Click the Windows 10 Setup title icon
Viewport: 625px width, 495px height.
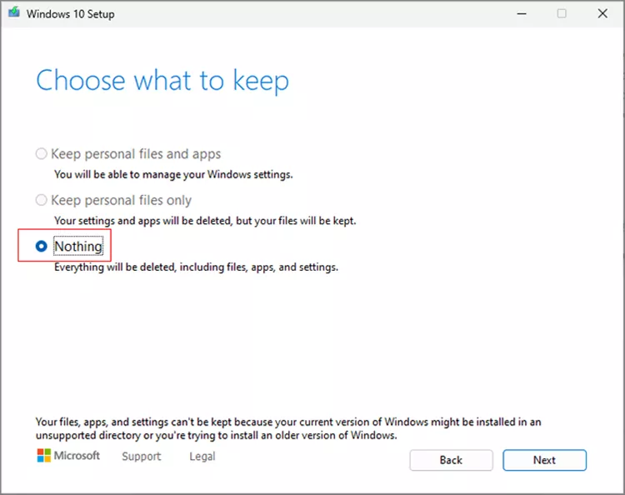pos(14,12)
